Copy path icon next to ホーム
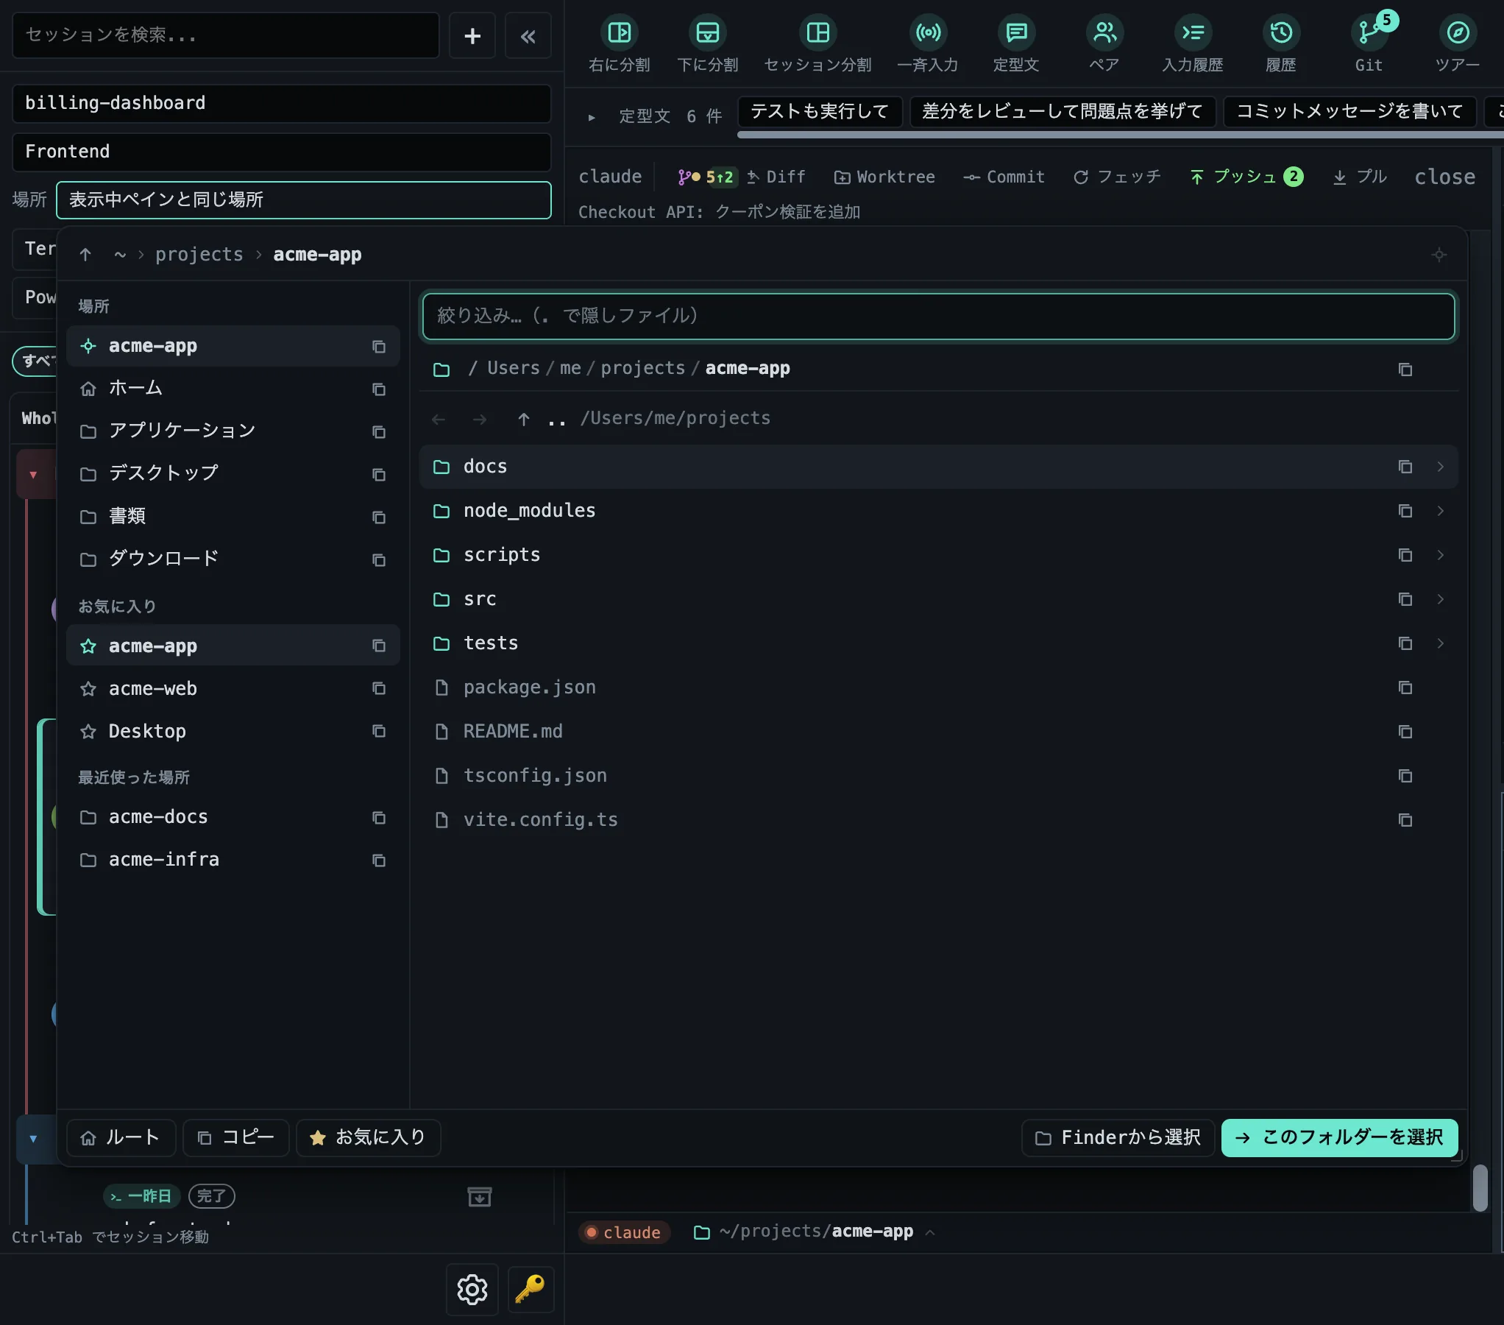Image resolution: width=1504 pixels, height=1325 pixels. pos(379,389)
